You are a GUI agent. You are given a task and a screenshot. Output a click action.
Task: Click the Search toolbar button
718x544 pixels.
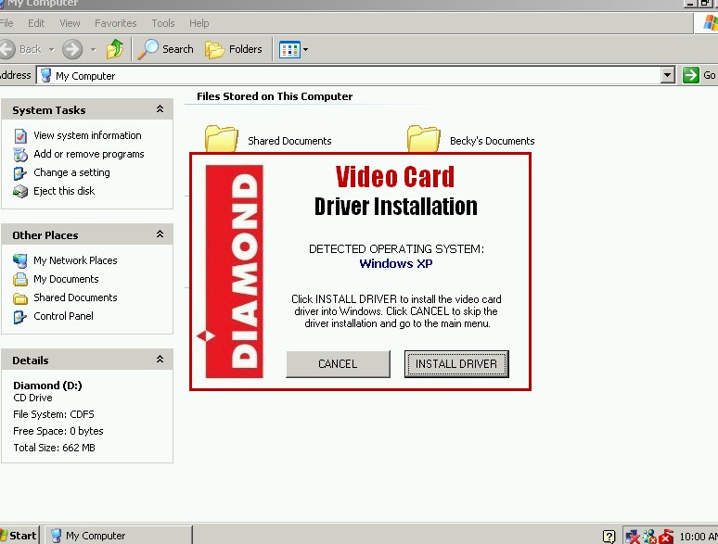tap(166, 49)
